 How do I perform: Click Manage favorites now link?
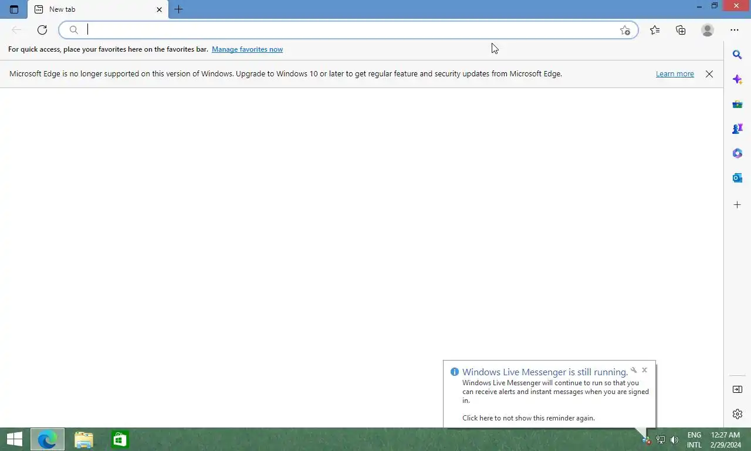click(x=247, y=49)
